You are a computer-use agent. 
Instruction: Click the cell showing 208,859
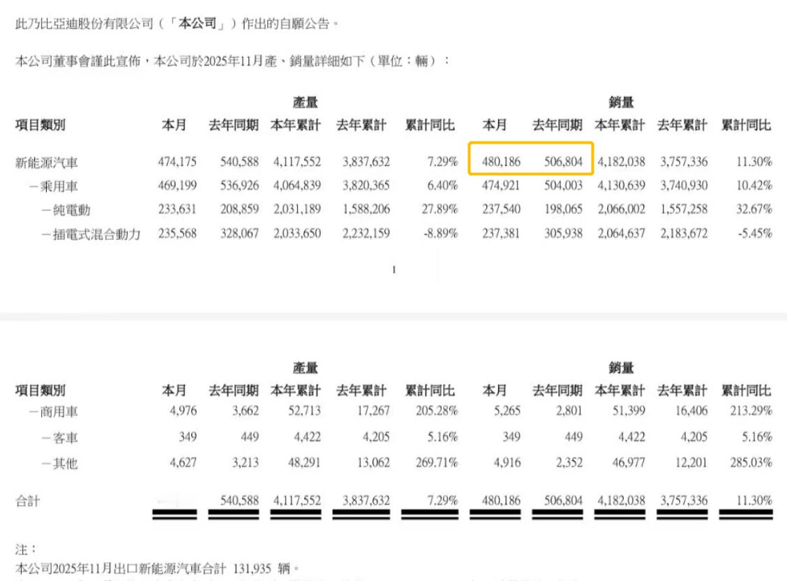point(239,209)
